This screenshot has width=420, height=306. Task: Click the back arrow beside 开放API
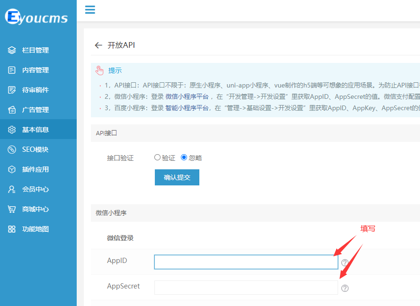[x=98, y=45]
